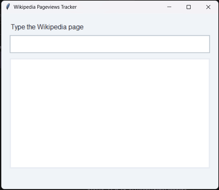Click the 'Wikipedia Pageviews Tracker' window title
The image size is (219, 190).
45,7
